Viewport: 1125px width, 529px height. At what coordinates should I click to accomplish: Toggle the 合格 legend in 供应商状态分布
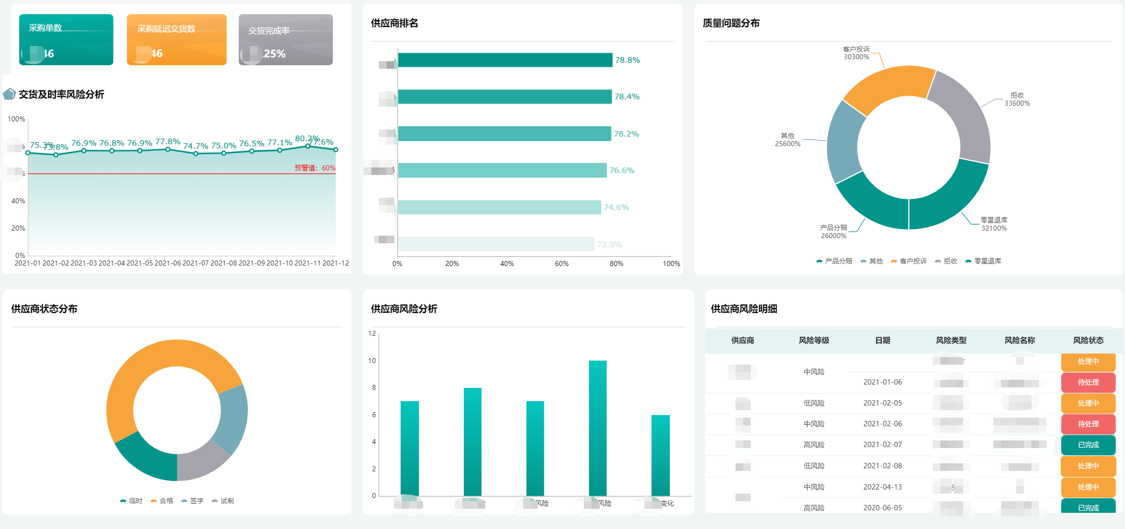pos(162,501)
